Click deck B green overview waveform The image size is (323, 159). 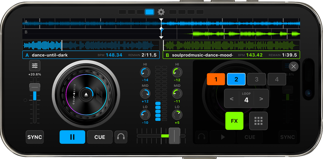tap(231, 45)
